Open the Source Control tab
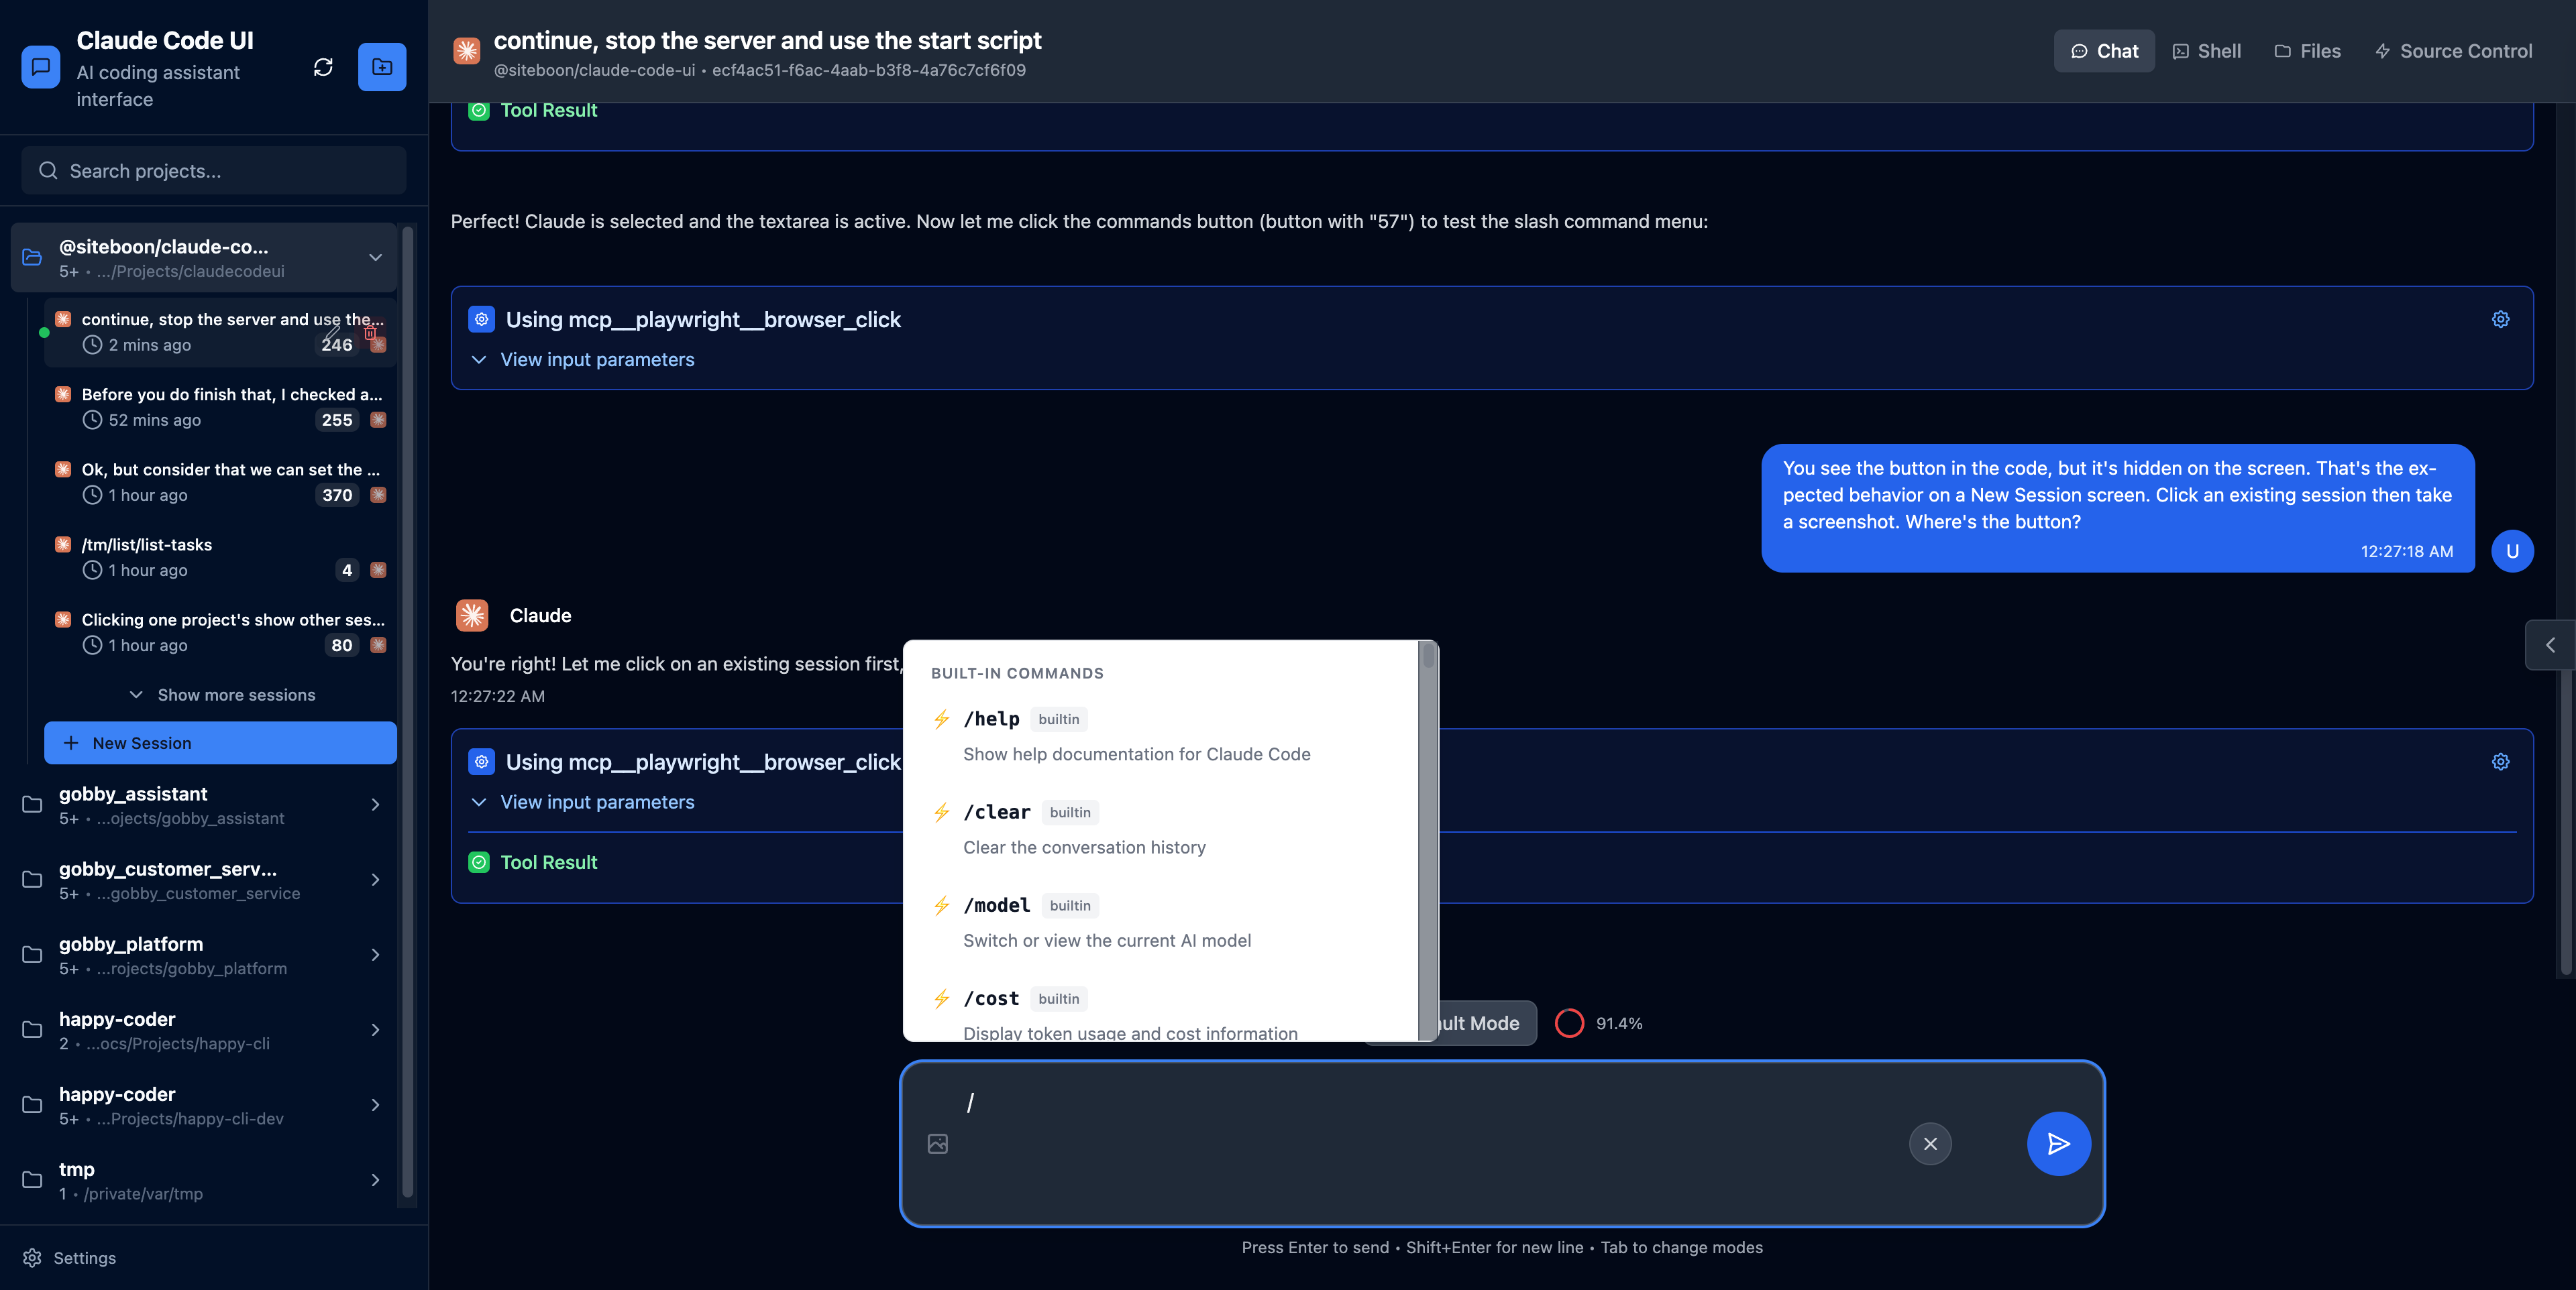This screenshot has width=2576, height=1290. pyautogui.click(x=2453, y=51)
